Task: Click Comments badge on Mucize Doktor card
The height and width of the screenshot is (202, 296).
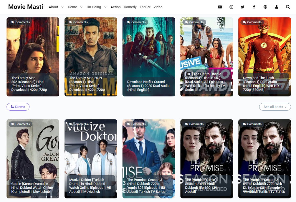Action: point(78,124)
